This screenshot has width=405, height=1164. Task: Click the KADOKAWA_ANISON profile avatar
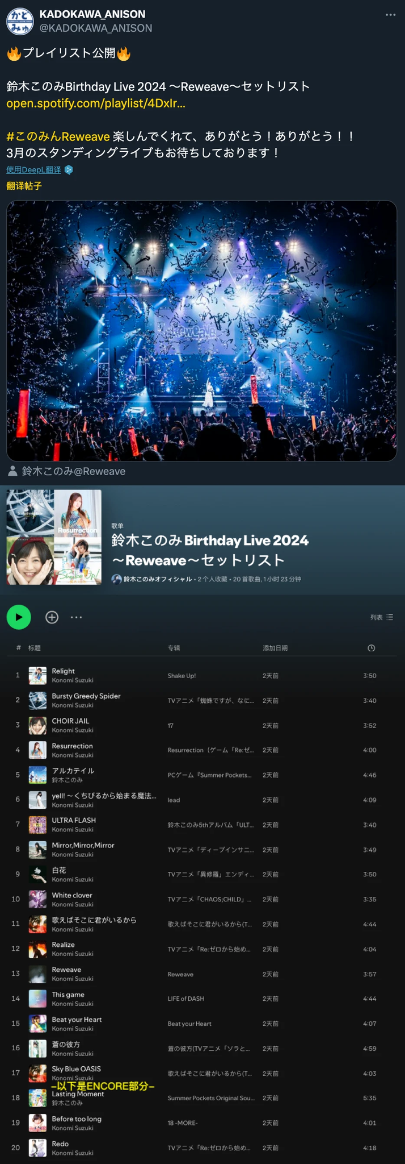[20, 21]
